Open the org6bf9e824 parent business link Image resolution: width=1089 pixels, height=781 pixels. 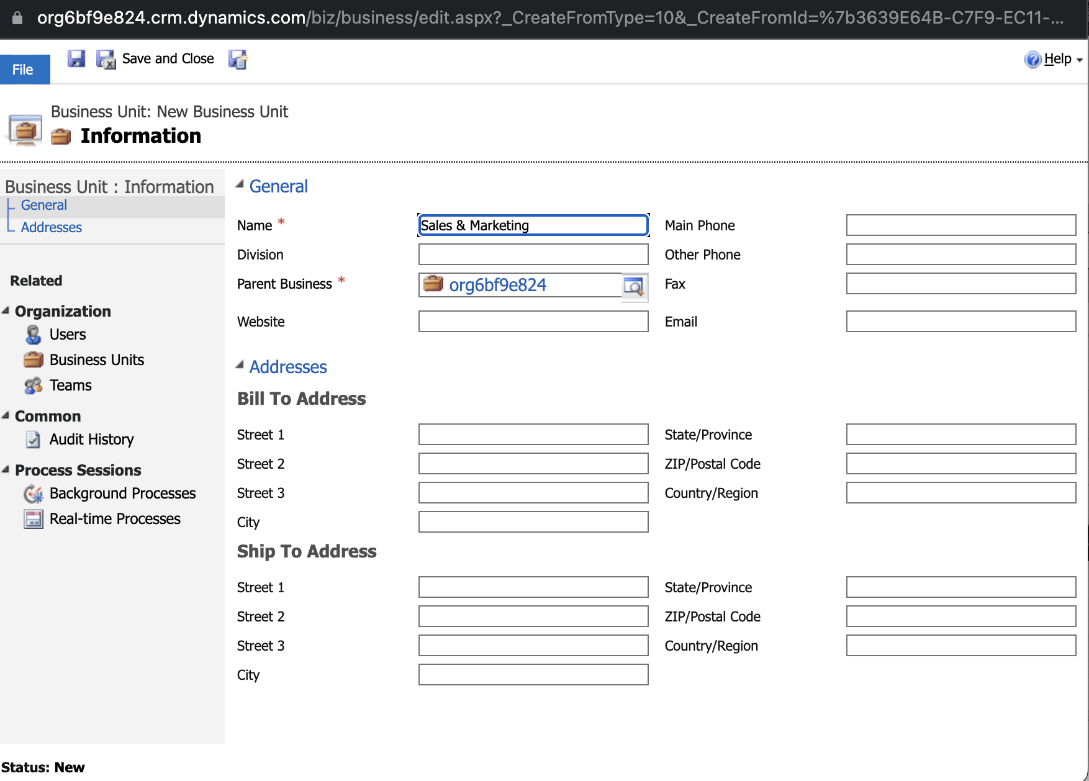point(497,285)
